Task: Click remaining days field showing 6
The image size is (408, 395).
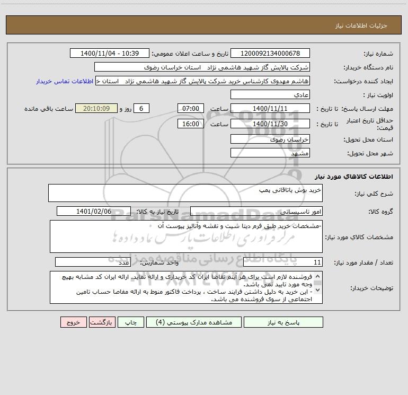Action: click(x=141, y=108)
